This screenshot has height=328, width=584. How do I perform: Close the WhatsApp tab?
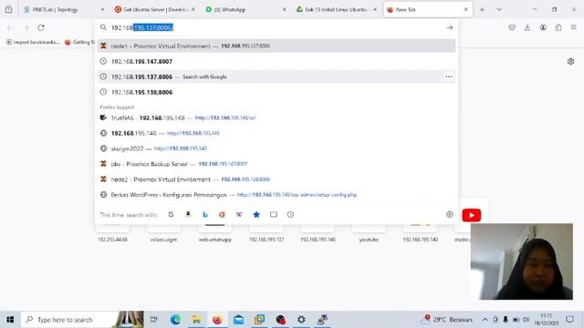[x=284, y=10]
